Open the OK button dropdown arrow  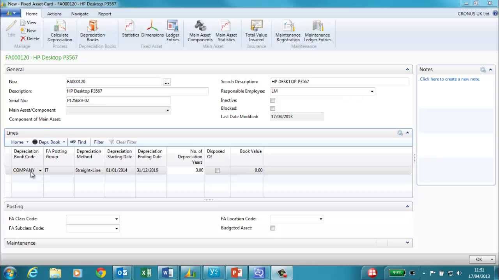tap(492, 259)
